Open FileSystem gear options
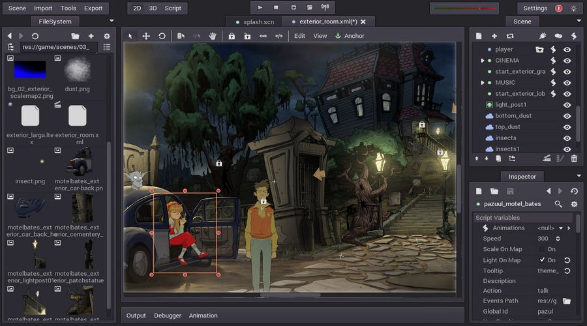Image resolution: width=587 pixels, height=326 pixels. 107,36
